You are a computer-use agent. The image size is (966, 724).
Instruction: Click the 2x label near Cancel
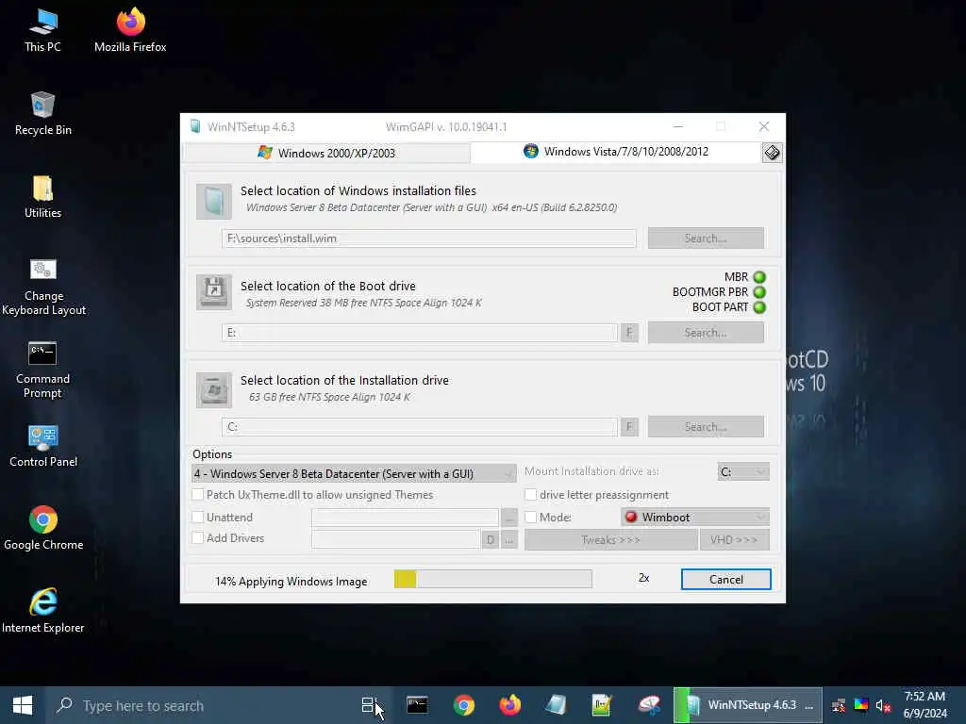pyautogui.click(x=643, y=578)
